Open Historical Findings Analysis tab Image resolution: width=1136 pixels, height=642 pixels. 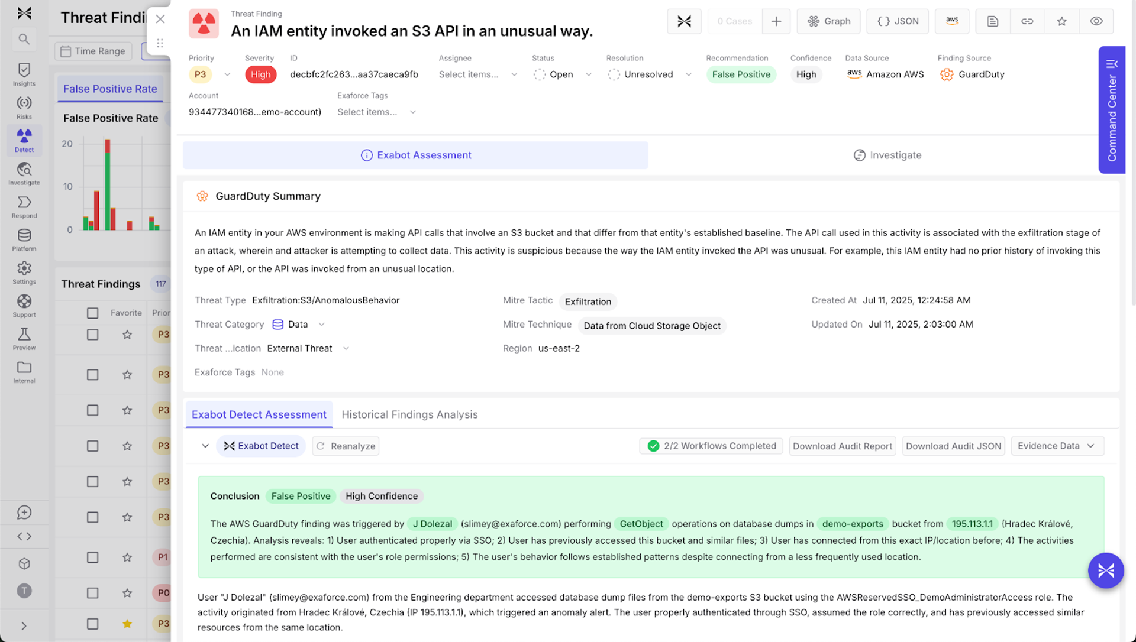[x=409, y=414]
